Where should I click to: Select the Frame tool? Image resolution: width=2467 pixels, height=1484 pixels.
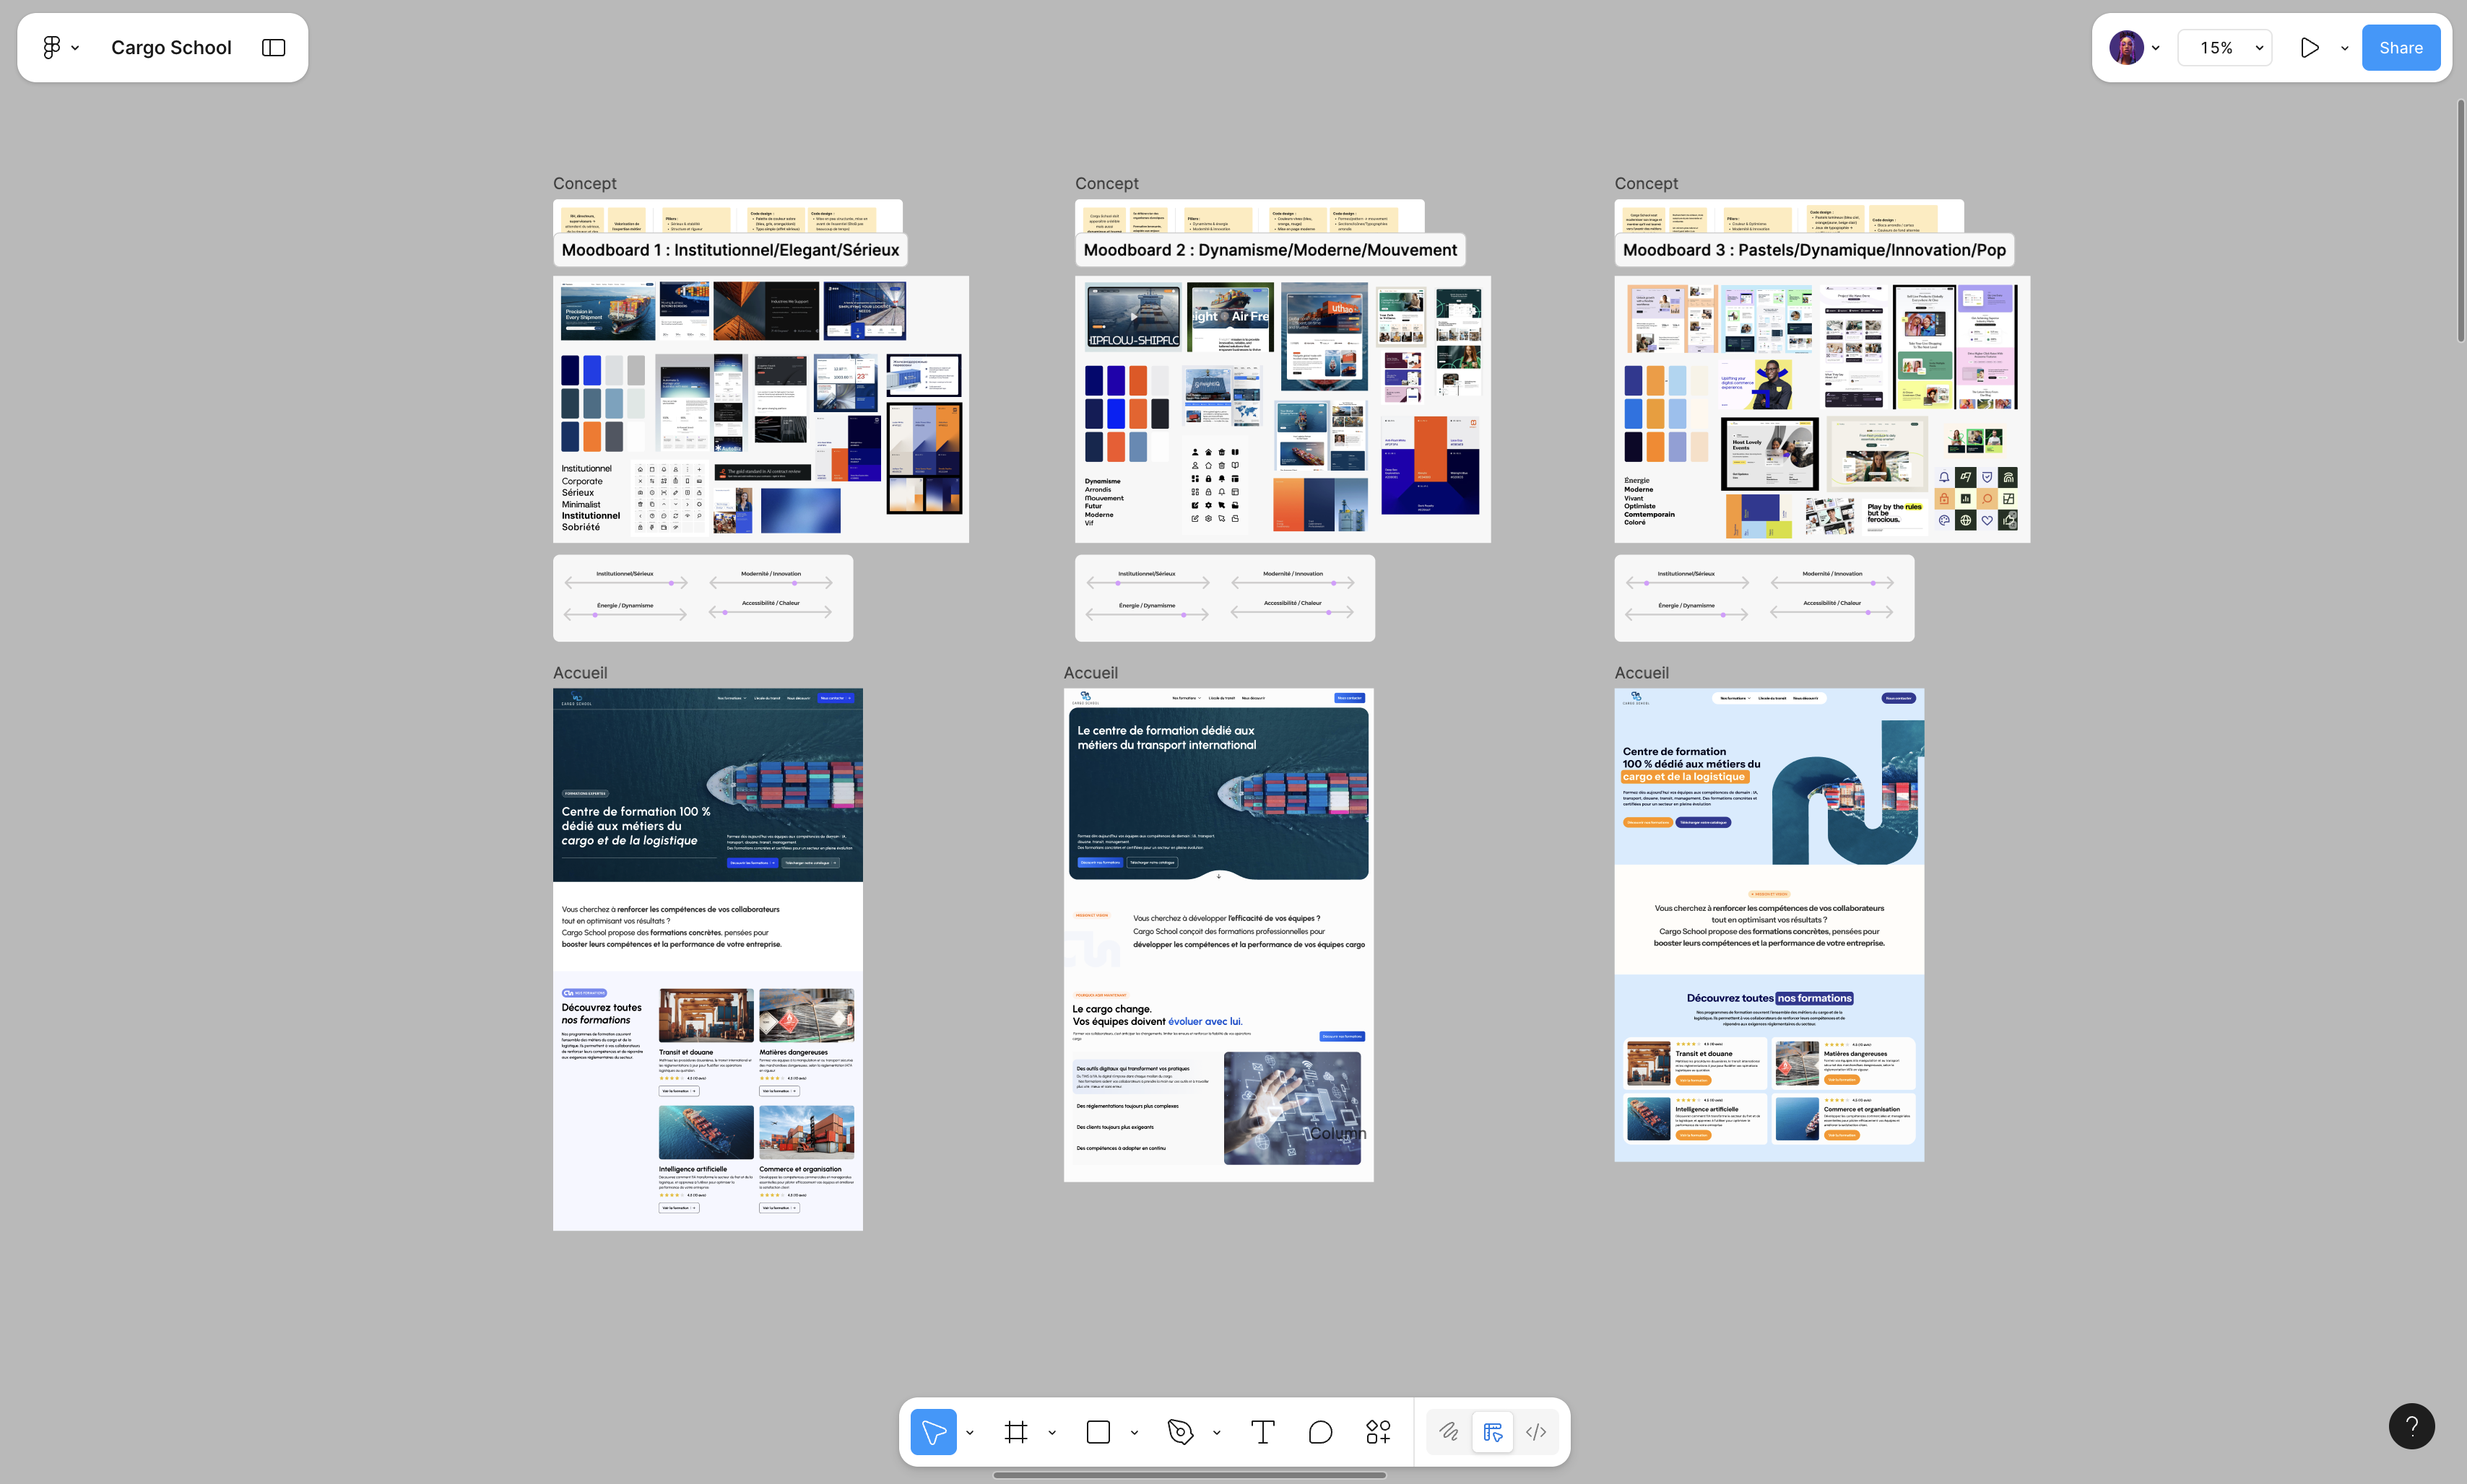pyautogui.click(x=1015, y=1432)
